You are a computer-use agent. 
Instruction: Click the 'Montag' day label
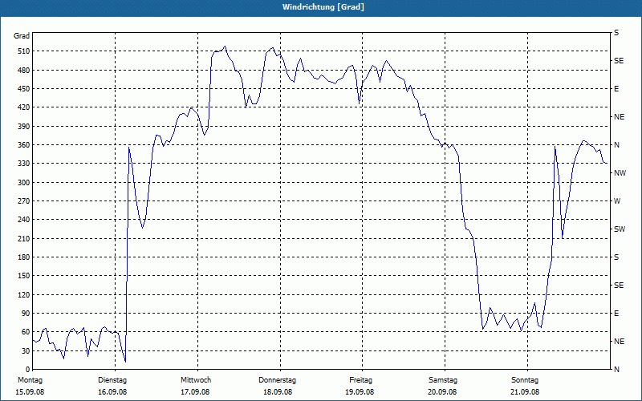click(30, 380)
